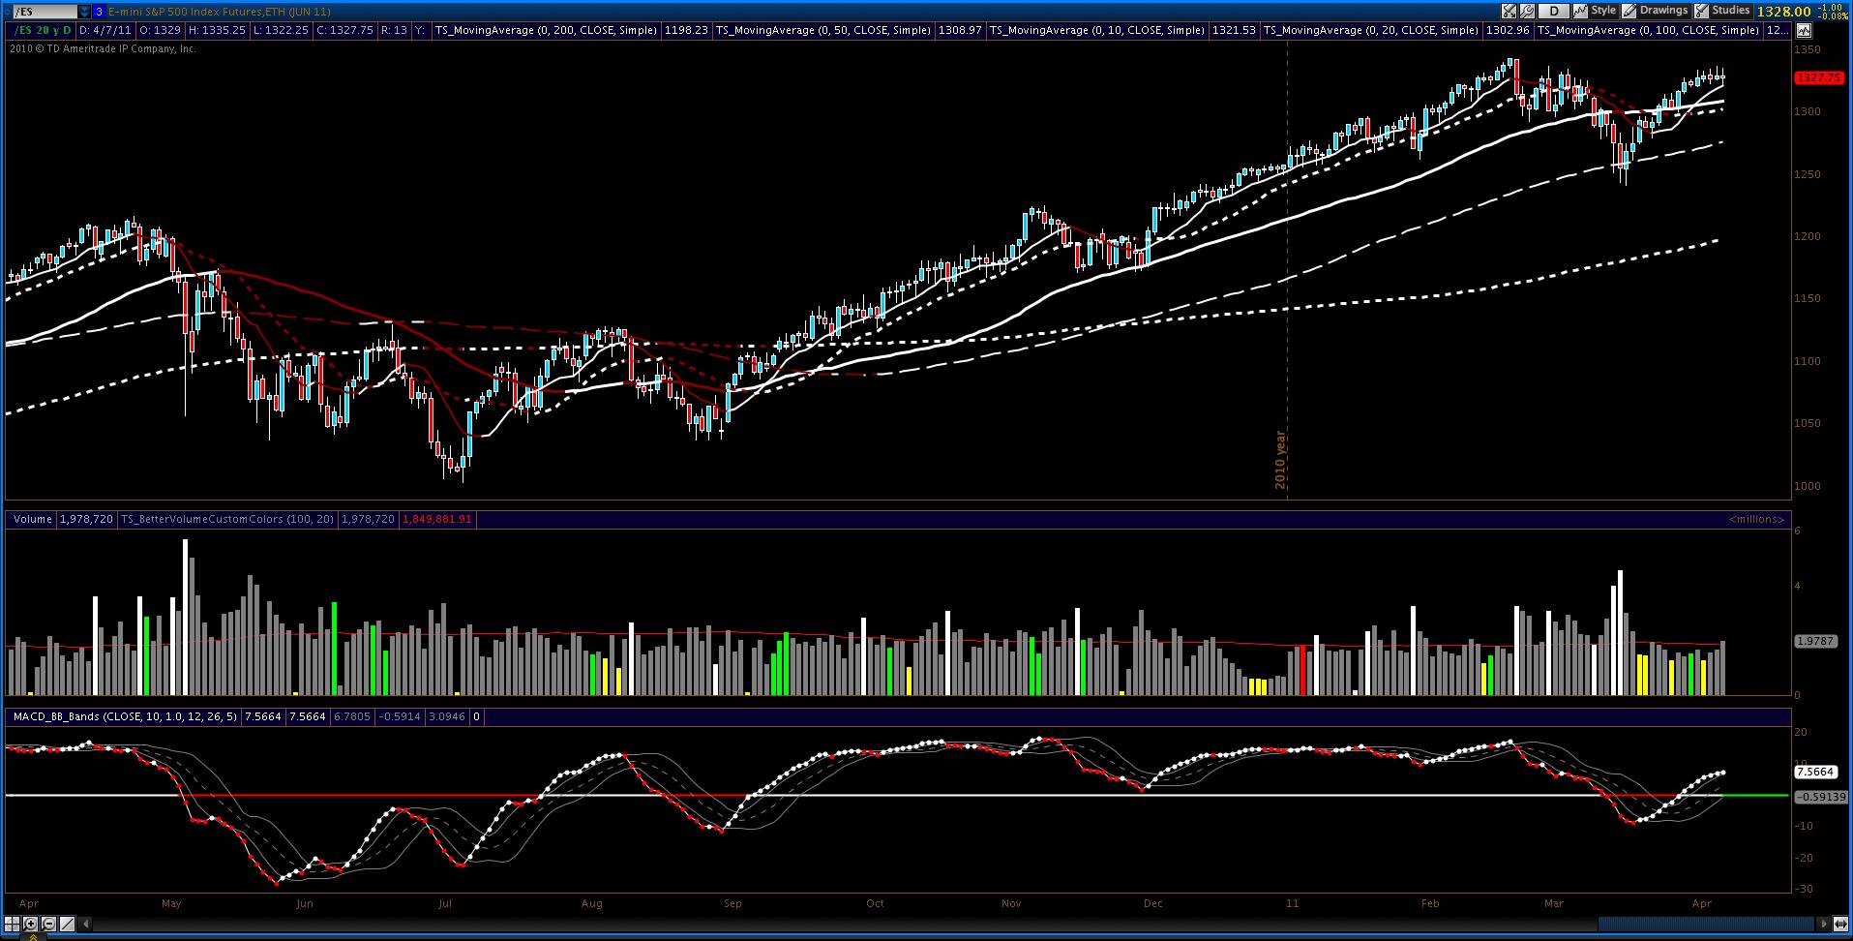
Task: Select the 100-period TS_MovingAverage study label
Action: pos(1648,30)
